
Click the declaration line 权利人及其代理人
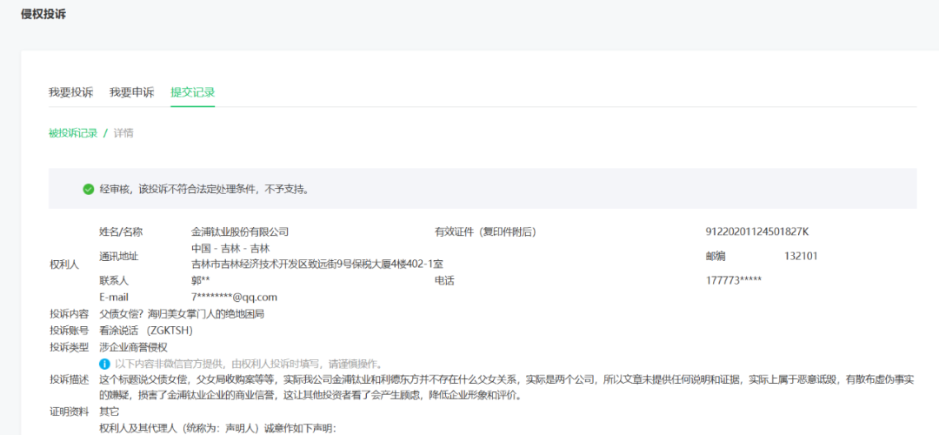(x=218, y=428)
